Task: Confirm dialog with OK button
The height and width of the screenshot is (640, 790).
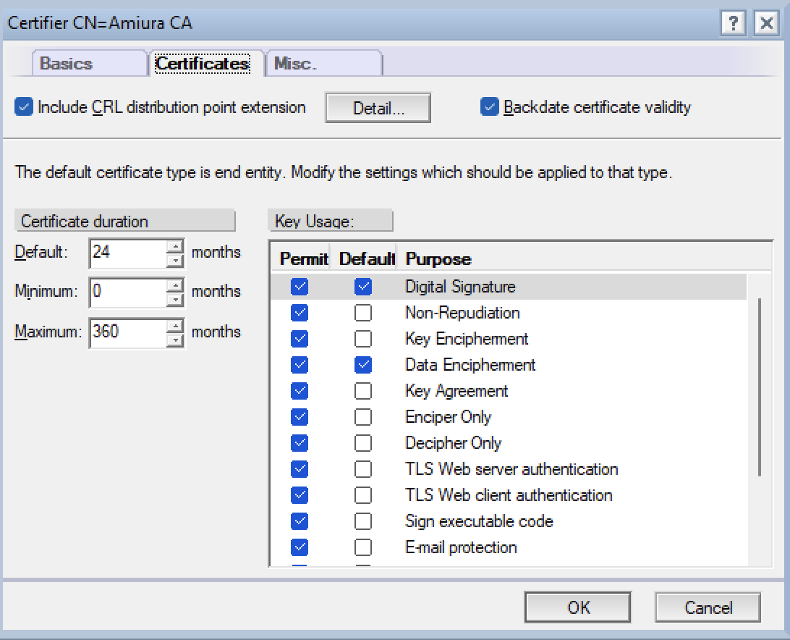Action: click(x=577, y=607)
